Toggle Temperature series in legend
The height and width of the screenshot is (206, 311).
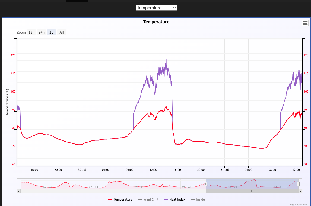120,200
